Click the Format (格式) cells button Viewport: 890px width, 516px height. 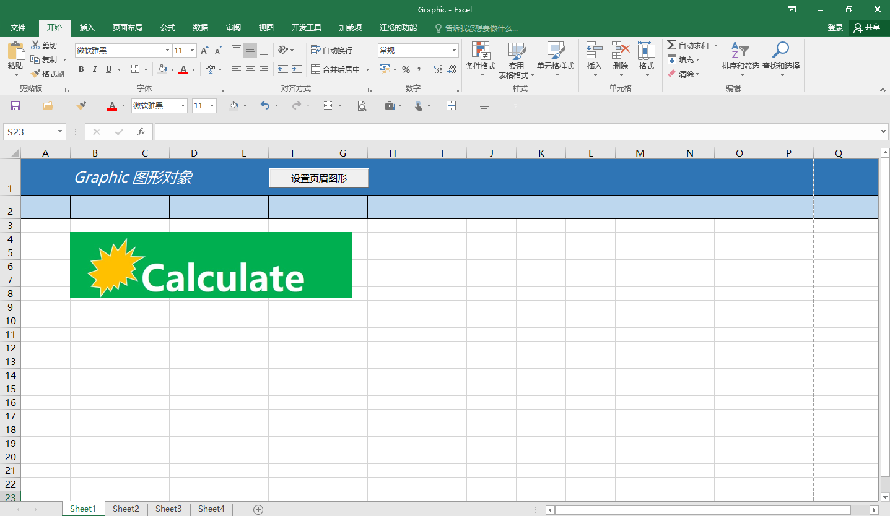click(x=647, y=59)
